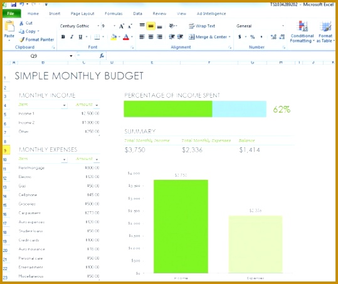Switch to the Review tab
The width and height of the screenshot is (338, 284).
159,14
